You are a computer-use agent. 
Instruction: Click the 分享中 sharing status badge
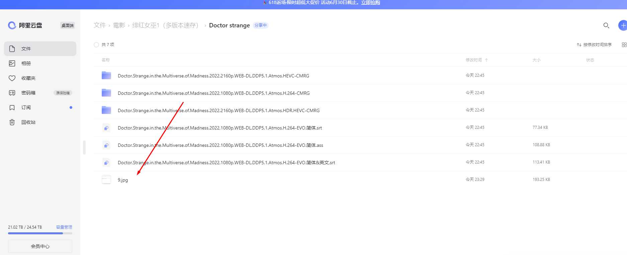[261, 25]
